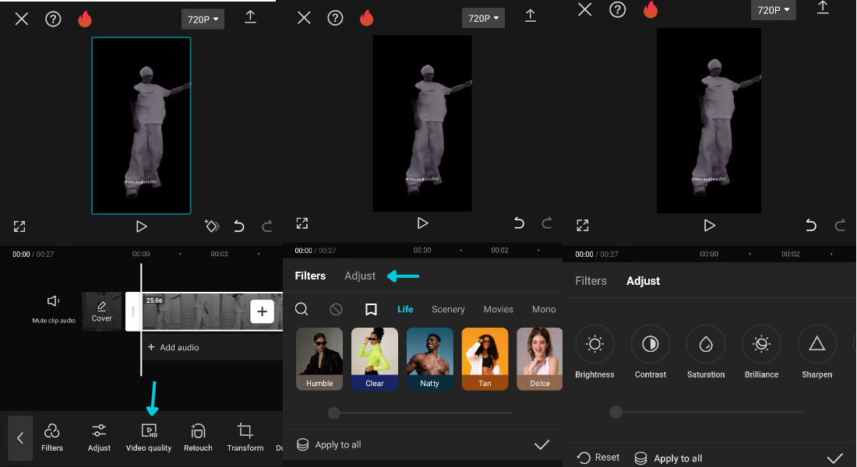Add keyframe using diamond icon in left screen

(211, 226)
